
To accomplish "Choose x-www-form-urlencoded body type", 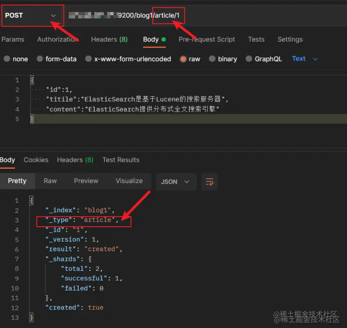I will point(88,59).
